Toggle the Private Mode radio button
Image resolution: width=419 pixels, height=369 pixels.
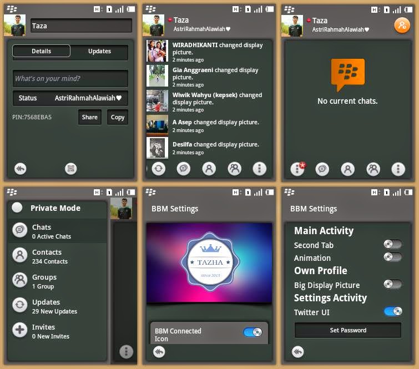tap(17, 208)
